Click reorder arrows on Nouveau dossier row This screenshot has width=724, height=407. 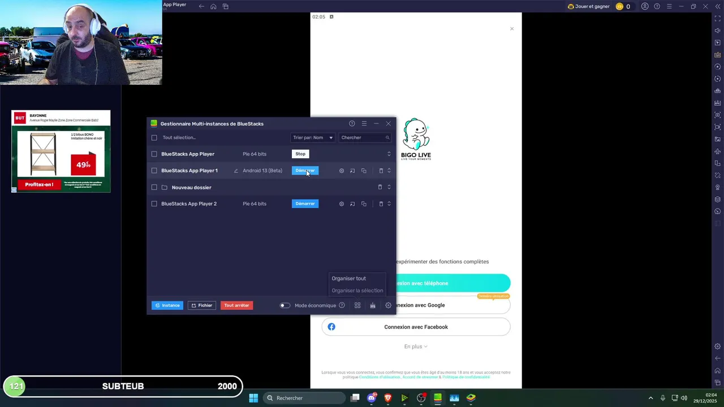[x=389, y=187]
